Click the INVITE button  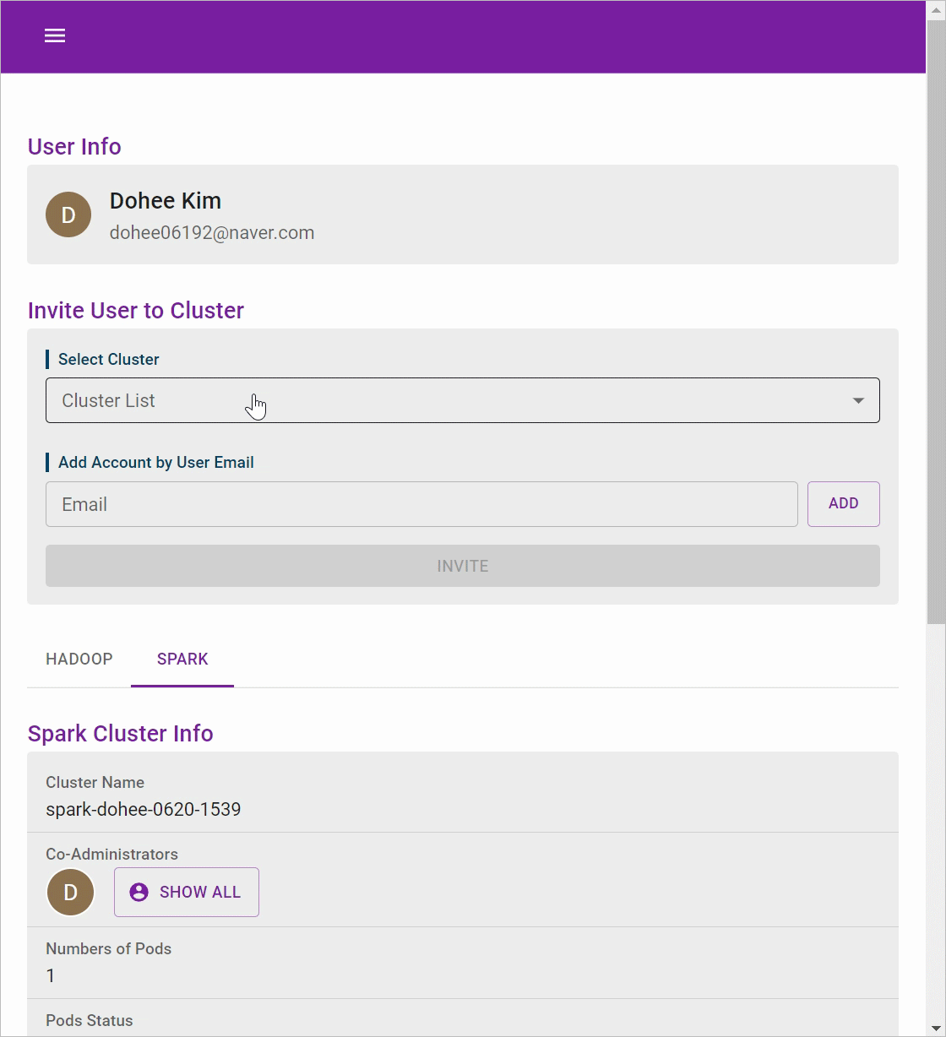pyautogui.click(x=463, y=566)
